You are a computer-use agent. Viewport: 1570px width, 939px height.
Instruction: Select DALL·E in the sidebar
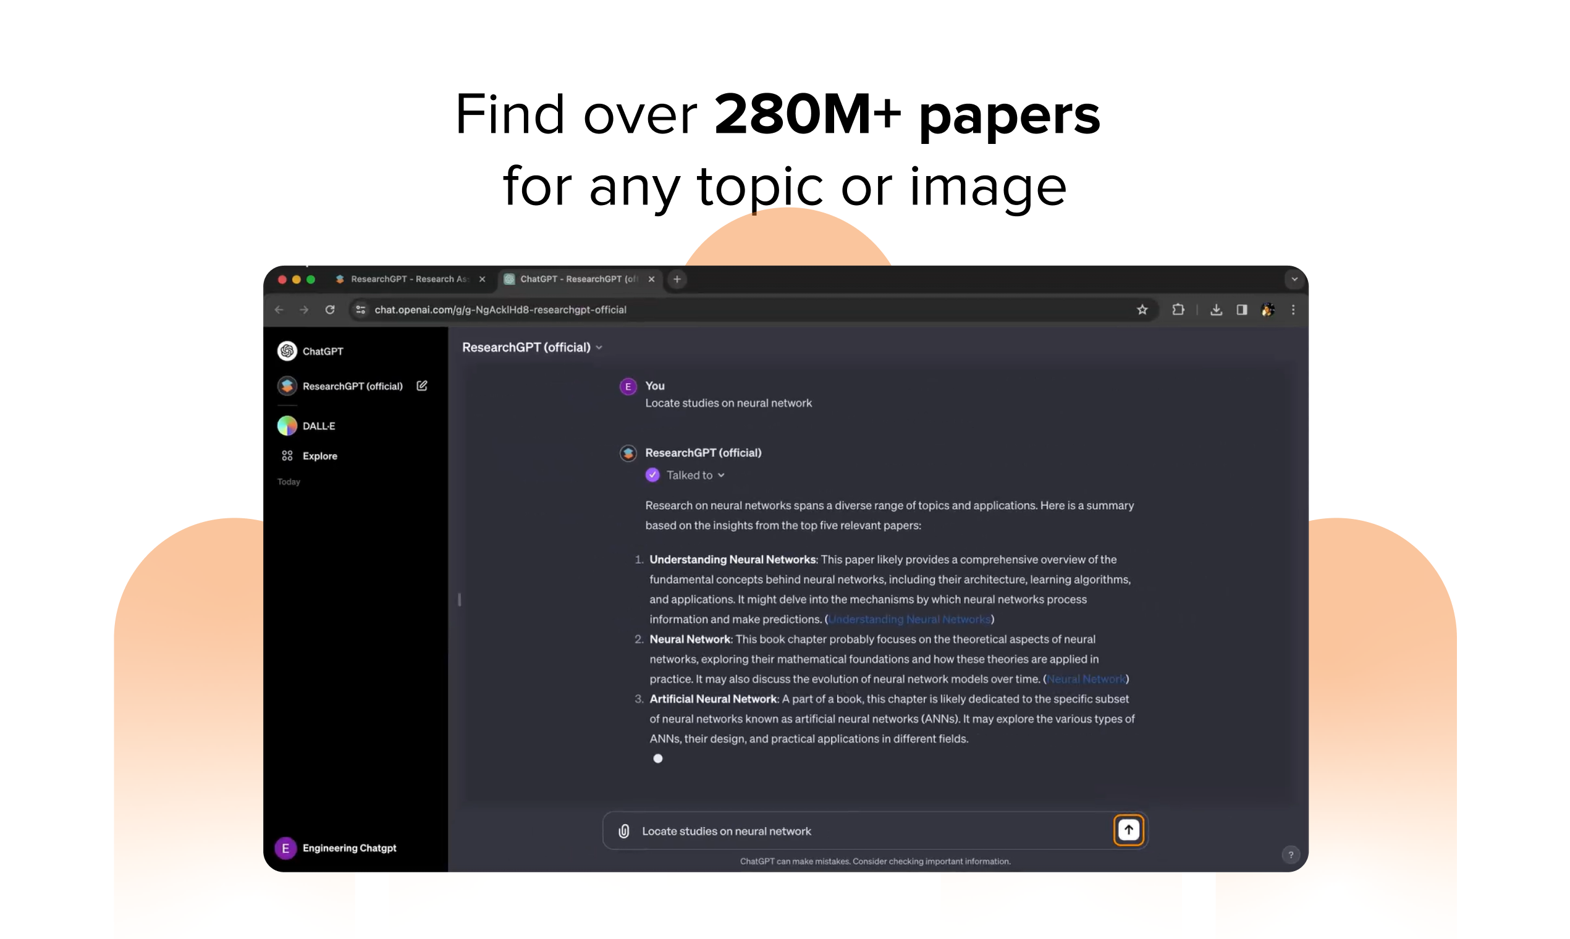[318, 426]
